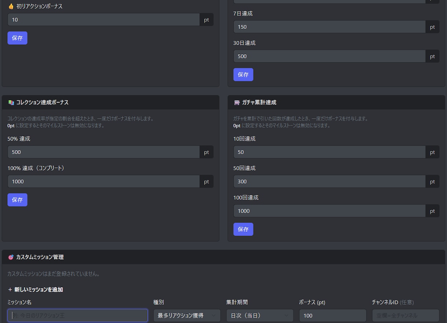Save the ガチャ累計達成 settings

click(243, 229)
